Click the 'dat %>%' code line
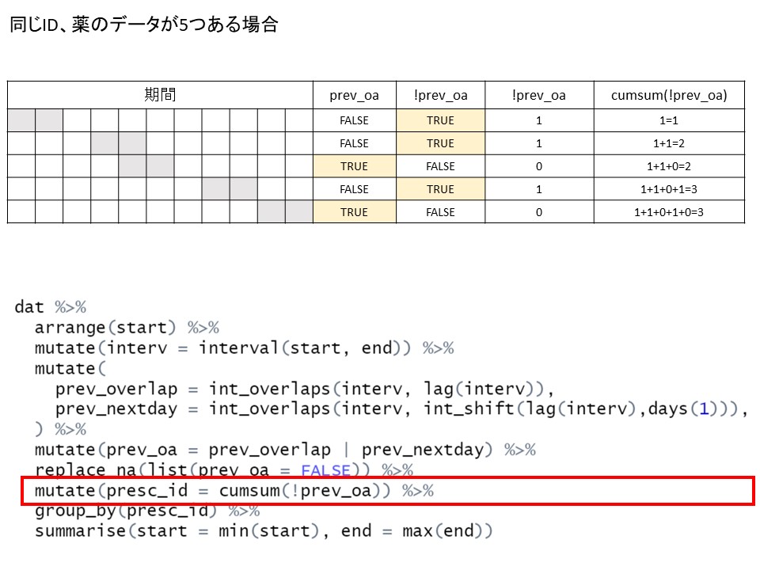Viewport: 760px width, 570px height. click(x=50, y=306)
